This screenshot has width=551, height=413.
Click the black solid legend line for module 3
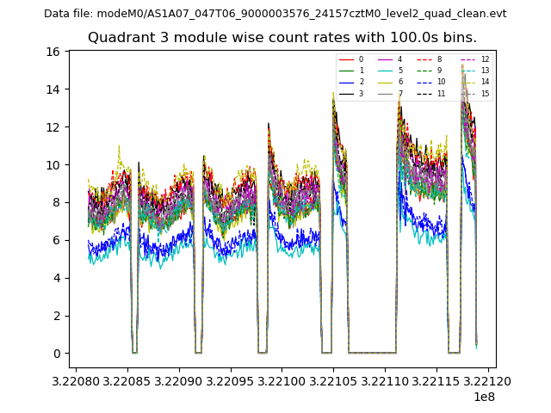point(346,93)
